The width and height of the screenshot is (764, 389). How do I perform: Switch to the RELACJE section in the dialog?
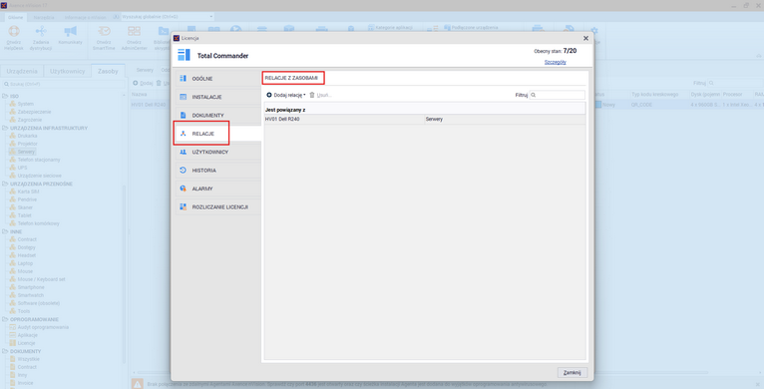click(x=217, y=134)
